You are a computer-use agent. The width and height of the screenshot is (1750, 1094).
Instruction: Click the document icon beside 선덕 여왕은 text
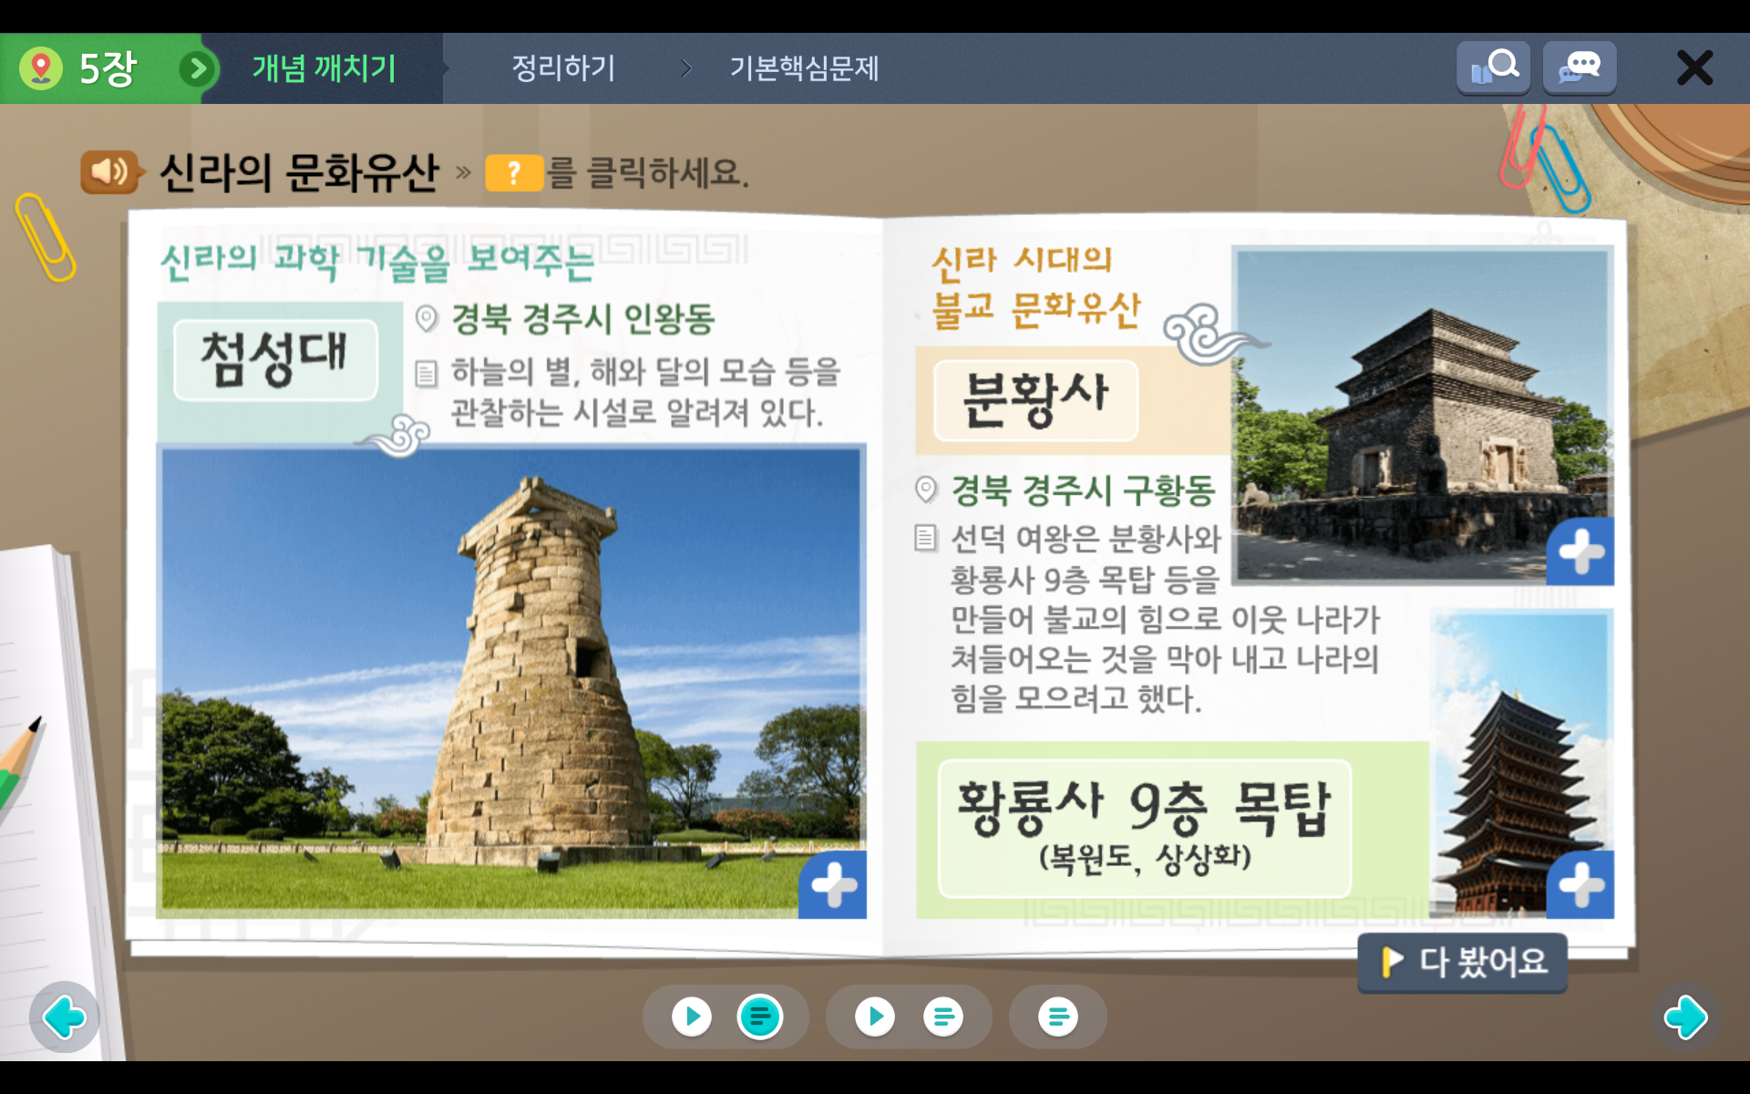pyautogui.click(x=926, y=539)
